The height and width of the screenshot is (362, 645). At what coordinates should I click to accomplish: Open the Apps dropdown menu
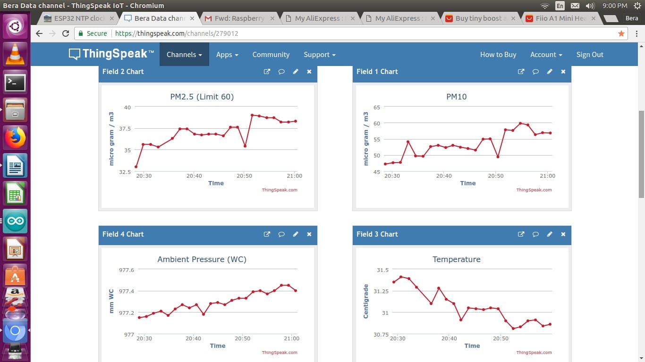point(227,55)
